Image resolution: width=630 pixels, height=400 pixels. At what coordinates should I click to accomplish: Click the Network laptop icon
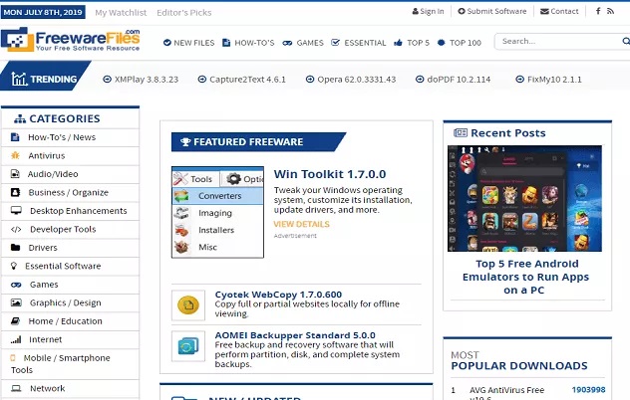[x=16, y=388]
